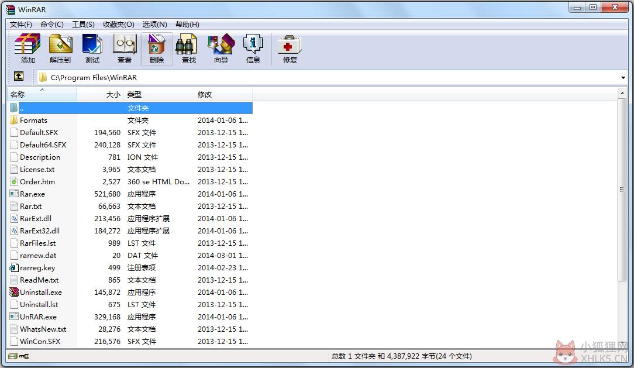The height and width of the screenshot is (368, 634).
Task: Click the Rar.exe application icon
Action: coord(14,194)
